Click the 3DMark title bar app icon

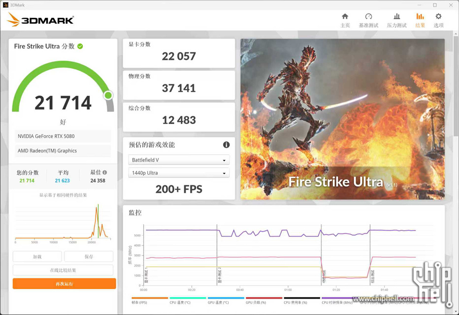tap(5, 5)
